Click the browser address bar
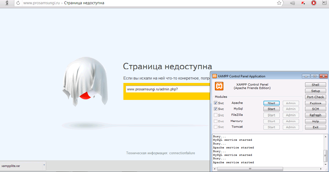 pyautogui.click(x=149, y=3)
